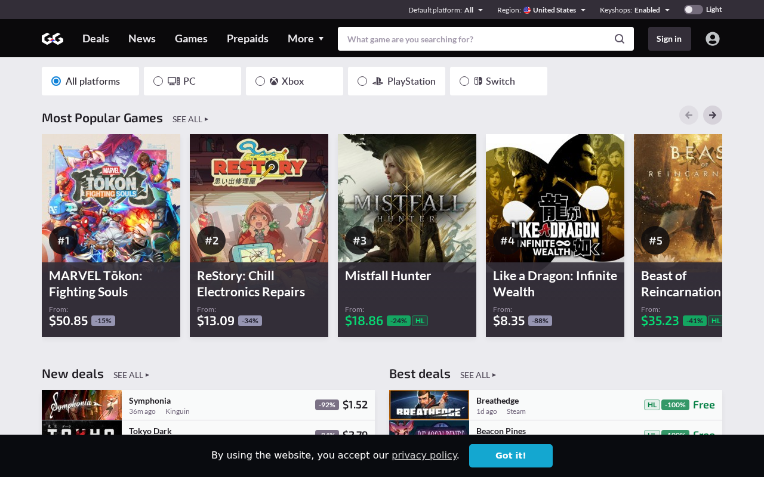
Task: Toggle the Light theme switch
Action: (693, 10)
